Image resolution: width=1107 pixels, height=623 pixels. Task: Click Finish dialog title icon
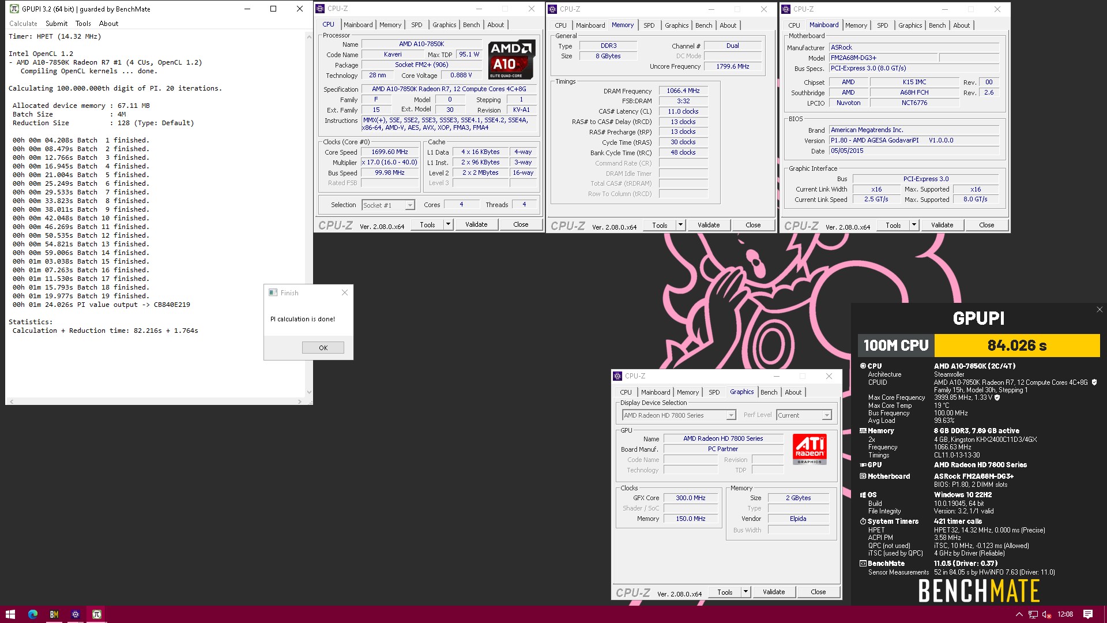click(x=273, y=292)
